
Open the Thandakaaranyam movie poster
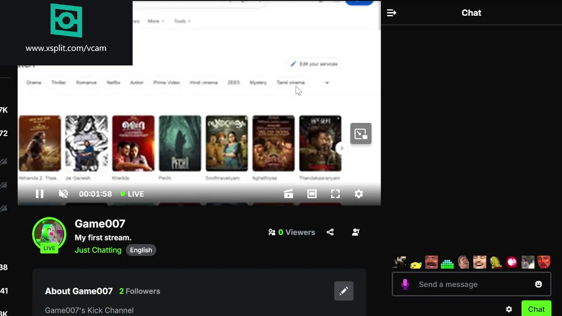point(320,144)
